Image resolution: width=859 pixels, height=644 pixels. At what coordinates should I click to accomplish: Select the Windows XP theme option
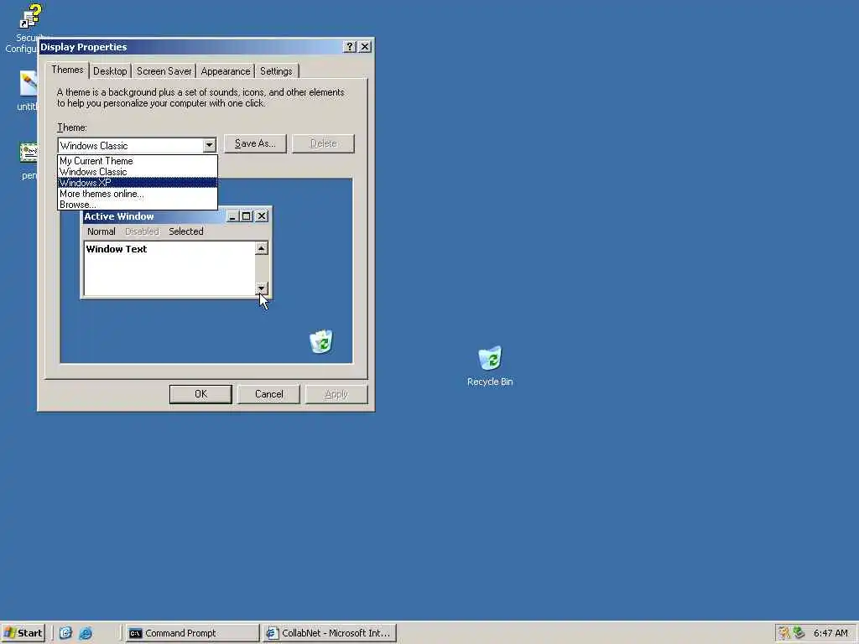pos(138,183)
